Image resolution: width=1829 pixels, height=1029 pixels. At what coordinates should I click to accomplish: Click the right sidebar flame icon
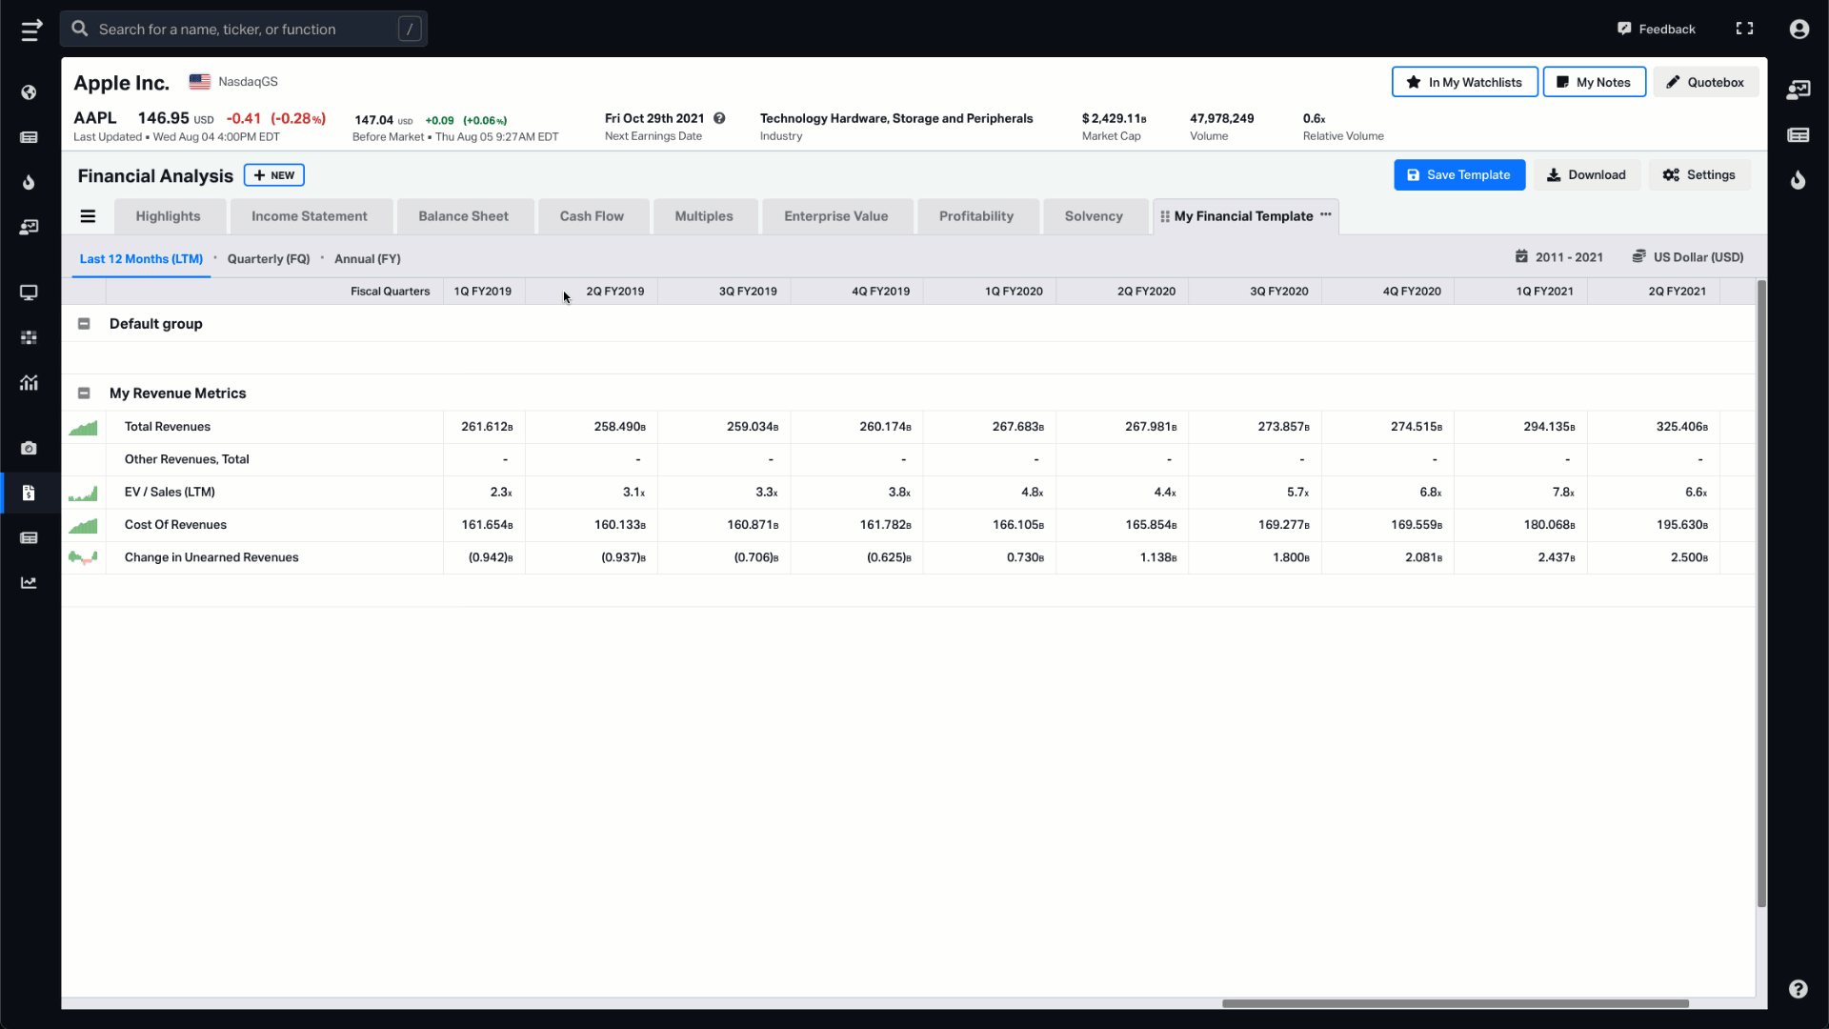tap(1798, 180)
